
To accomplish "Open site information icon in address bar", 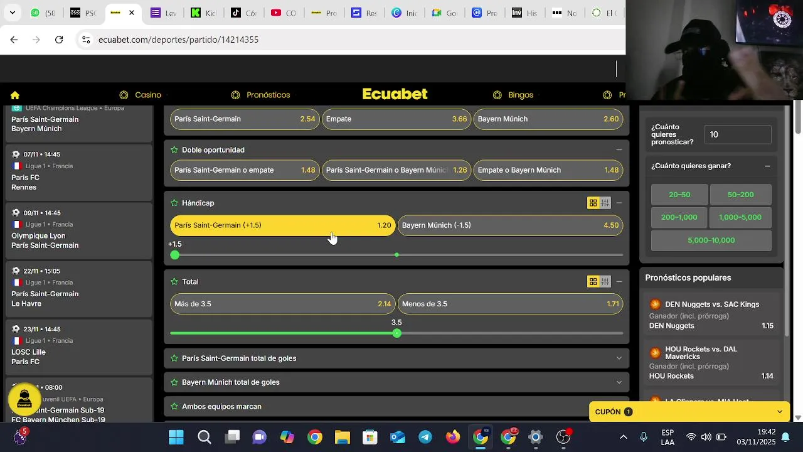I will point(86,40).
